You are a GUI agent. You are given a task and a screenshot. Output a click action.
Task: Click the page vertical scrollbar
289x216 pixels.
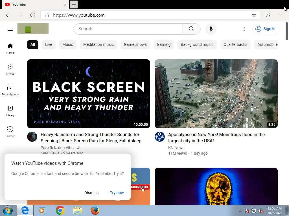tap(287, 31)
